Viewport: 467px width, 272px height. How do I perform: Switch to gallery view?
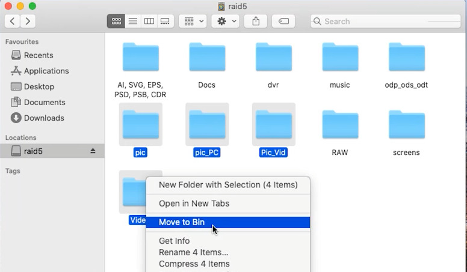point(165,21)
